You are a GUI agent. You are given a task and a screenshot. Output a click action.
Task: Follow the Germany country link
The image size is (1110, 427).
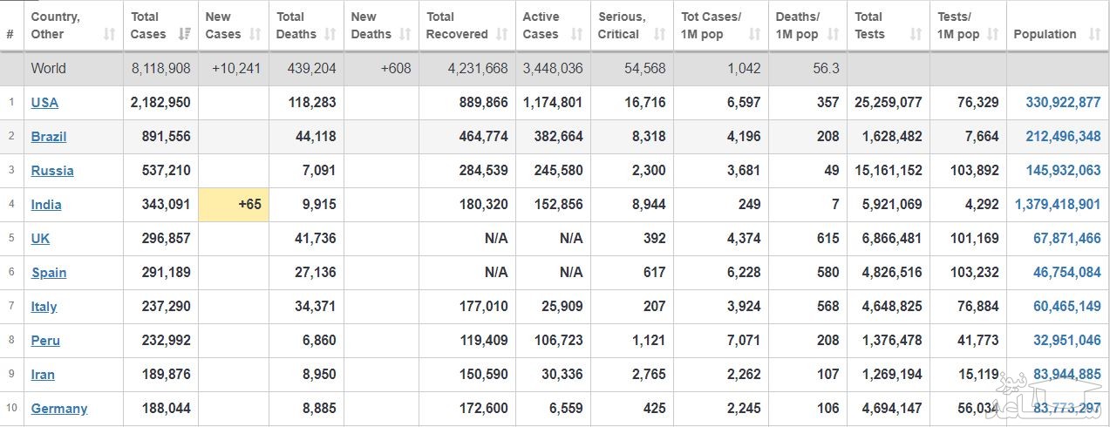click(59, 409)
